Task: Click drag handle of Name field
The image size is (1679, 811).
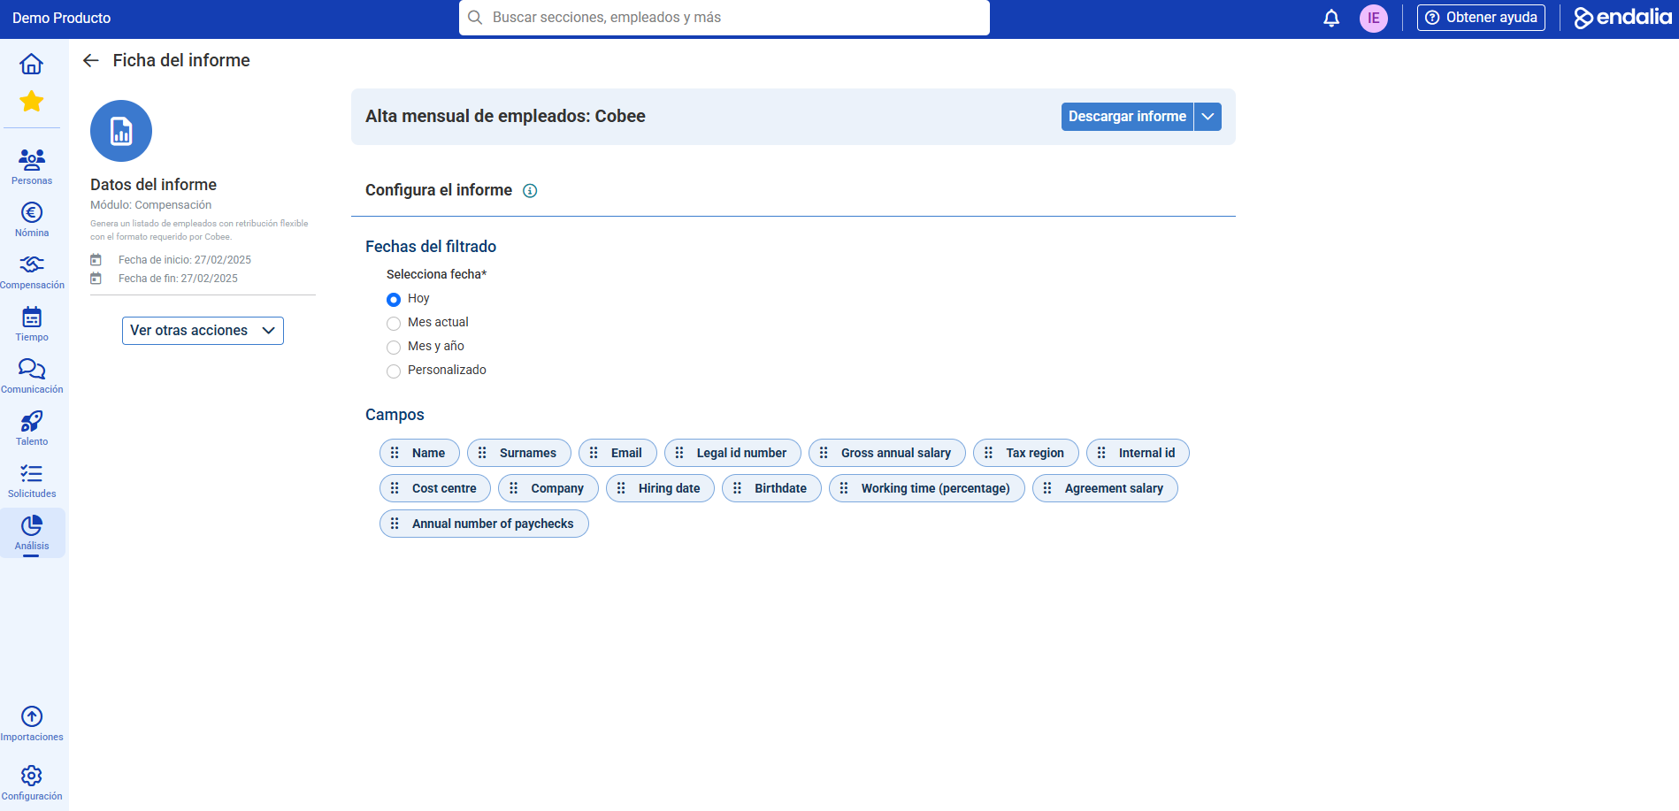Action: point(395,453)
